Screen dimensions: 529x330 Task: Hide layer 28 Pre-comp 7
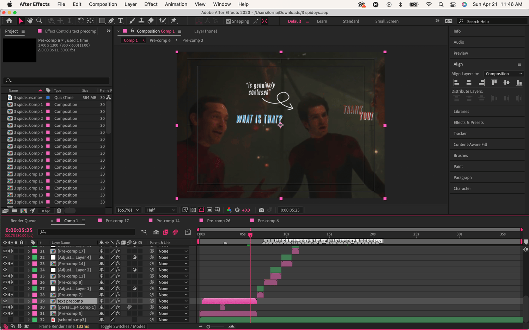point(5,295)
